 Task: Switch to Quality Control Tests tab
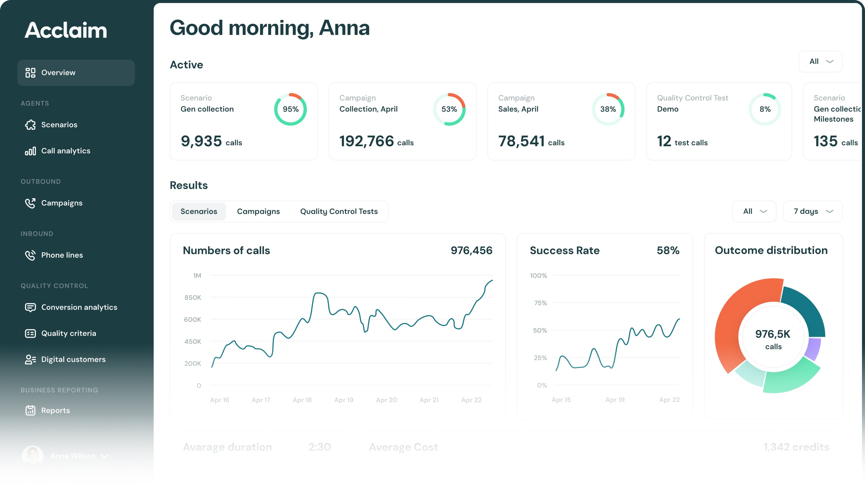[339, 212]
